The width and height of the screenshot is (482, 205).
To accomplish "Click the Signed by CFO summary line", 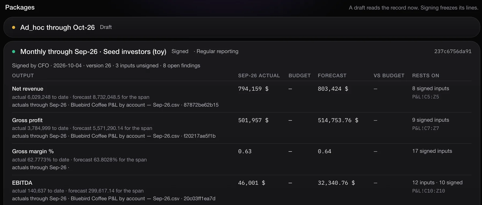I will (x=106, y=66).
